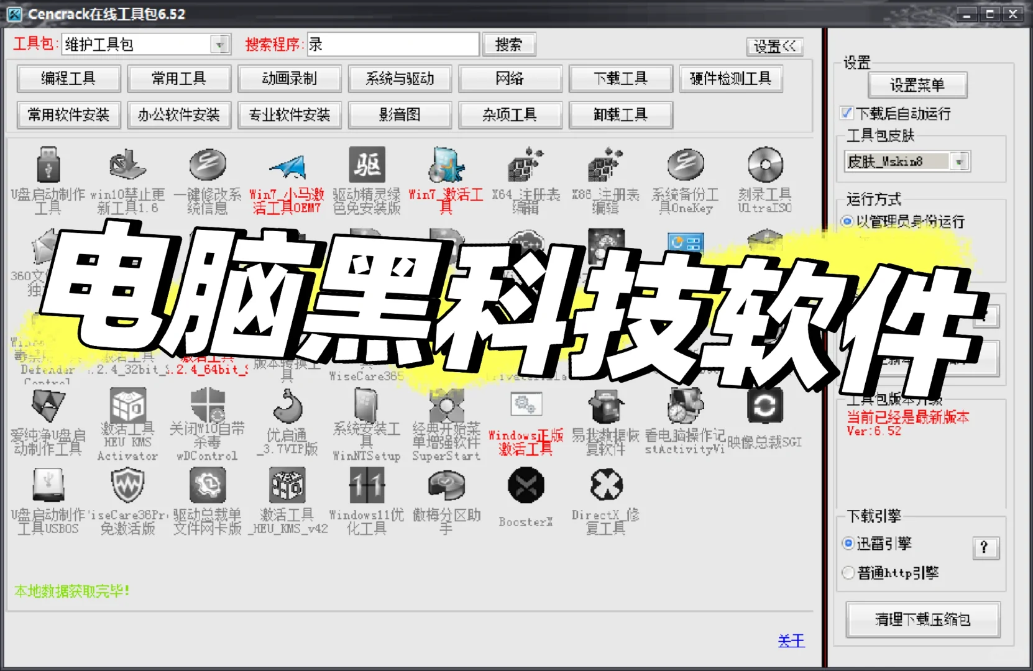
Task: Open the 工具包 dropdown showing 维护工具包
Action: pos(219,43)
